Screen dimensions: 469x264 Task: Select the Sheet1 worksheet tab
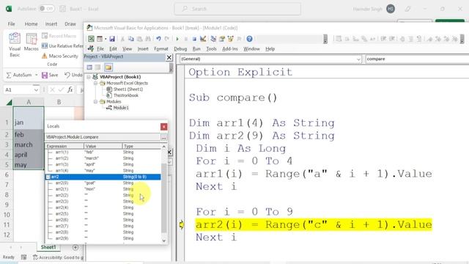48,247
